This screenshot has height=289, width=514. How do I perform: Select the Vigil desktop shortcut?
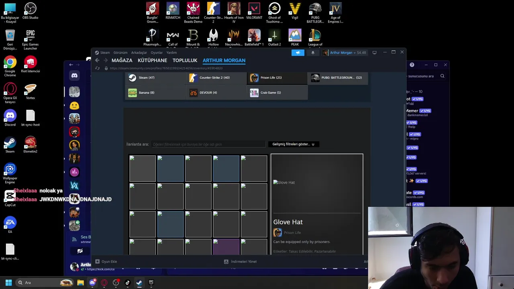tap(295, 11)
